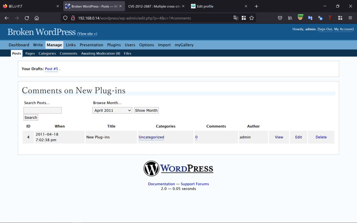
Task: Click the 'admin' author cell
Action: point(253,137)
